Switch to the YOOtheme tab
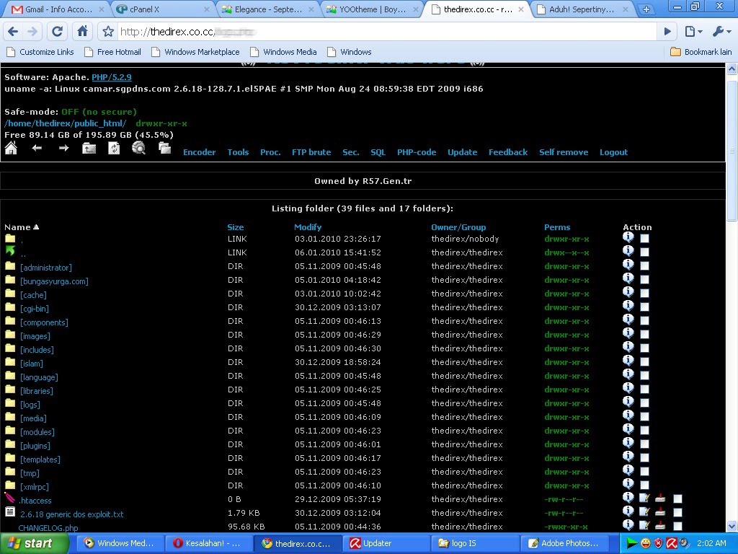Image resolution: width=738 pixels, height=554 pixels. pos(373,9)
